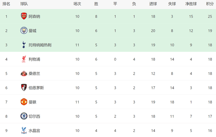Screen dimensions: 216x137
Task: Open the 切尔西 team page
Action: click(x=35, y=116)
